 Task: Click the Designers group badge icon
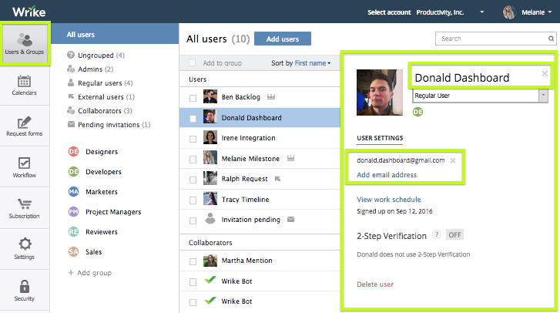(x=74, y=152)
